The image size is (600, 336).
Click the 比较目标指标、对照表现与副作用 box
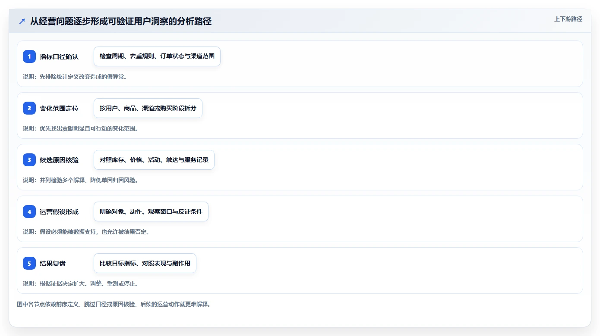point(145,263)
